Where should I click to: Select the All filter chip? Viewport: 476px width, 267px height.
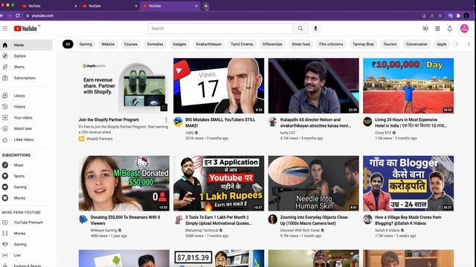click(x=68, y=44)
